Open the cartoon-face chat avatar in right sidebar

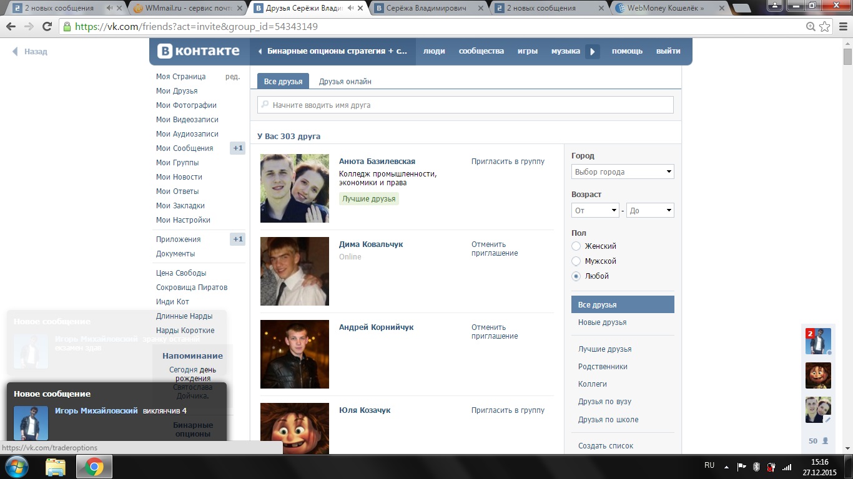[x=818, y=375]
